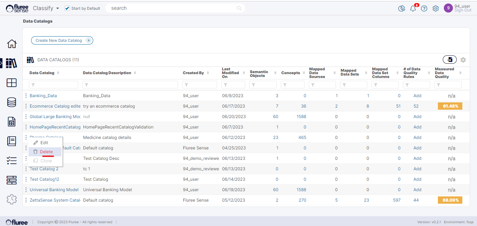Open the help question mark icon
Screen dimensions: 477x226
pos(424,9)
